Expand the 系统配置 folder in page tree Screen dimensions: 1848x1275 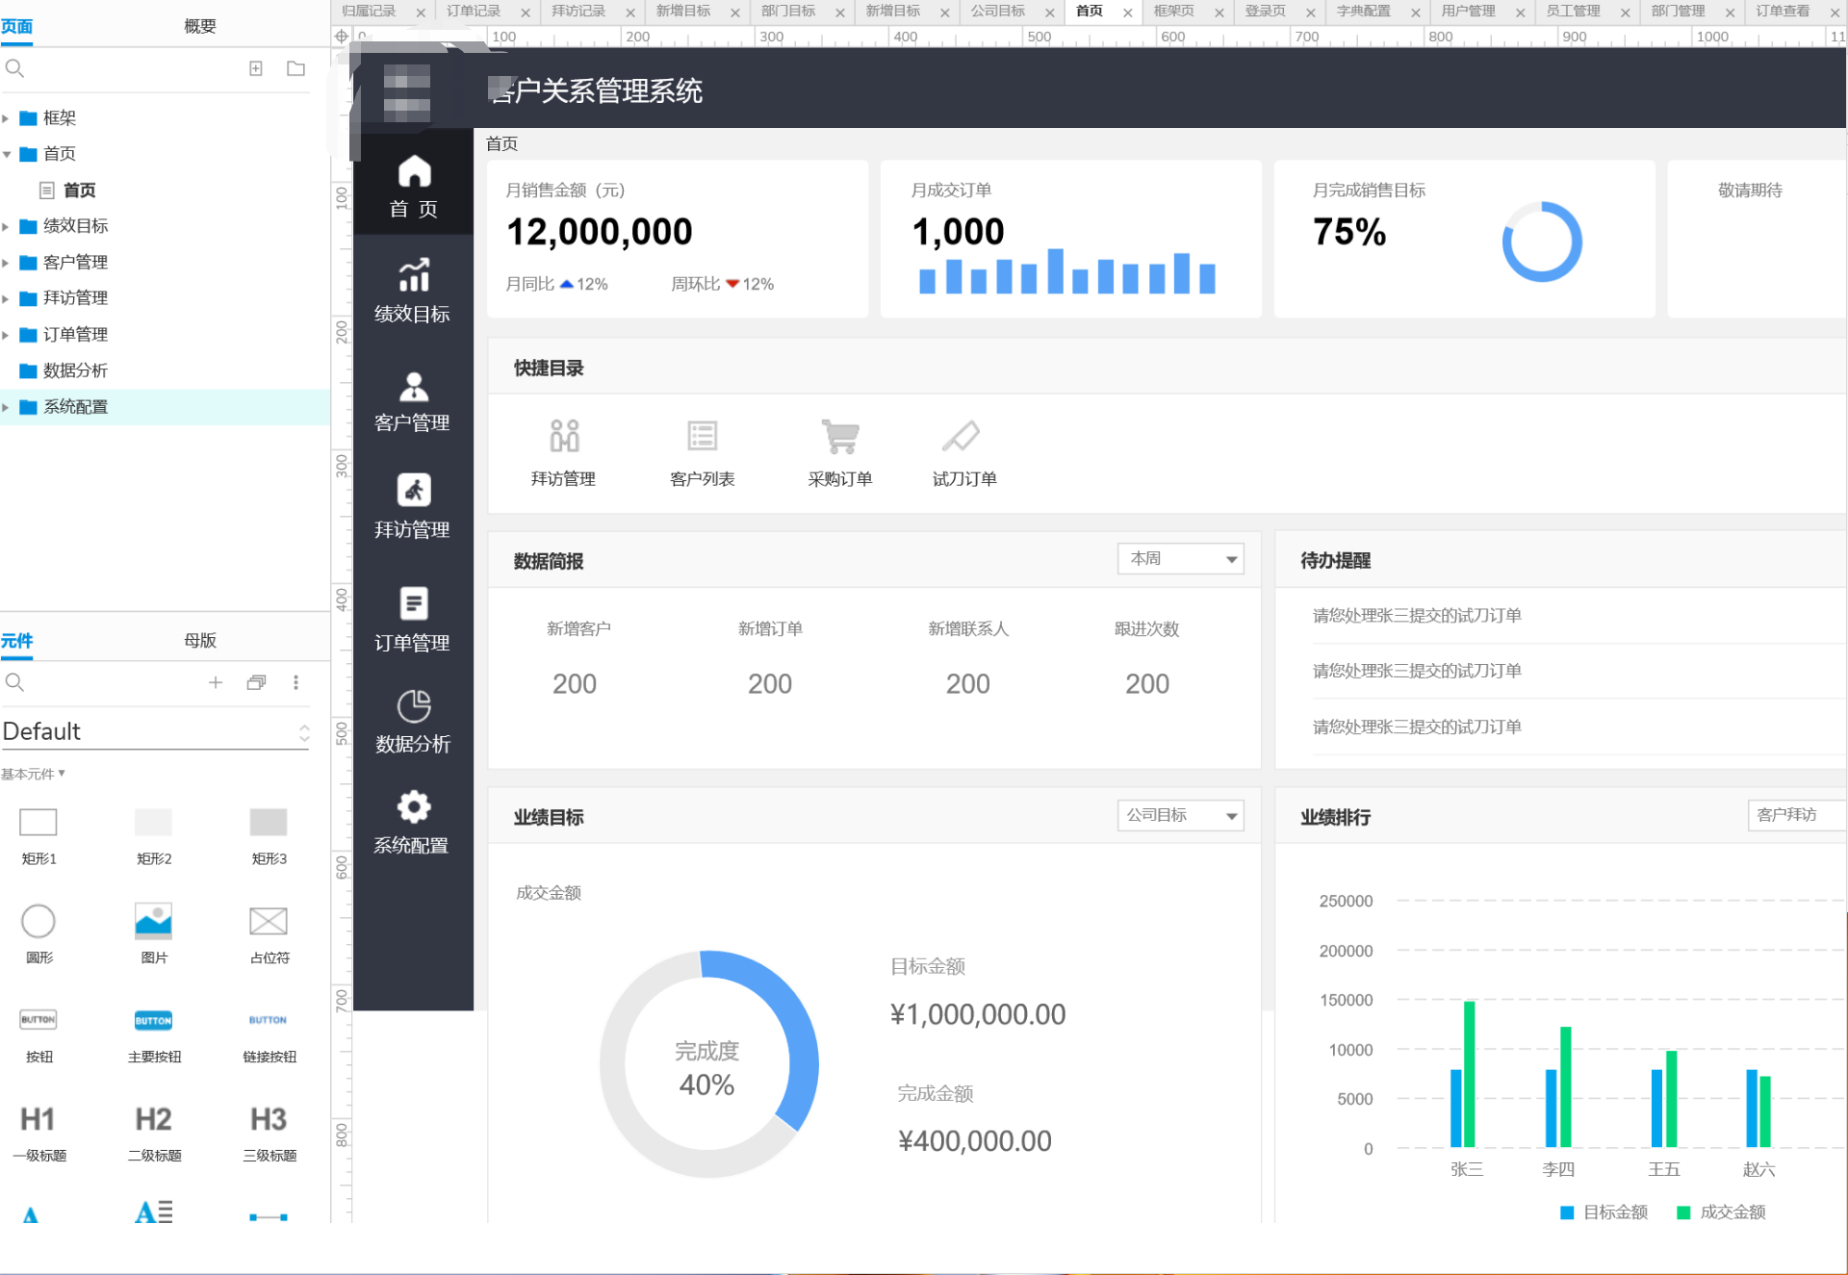pos(6,407)
